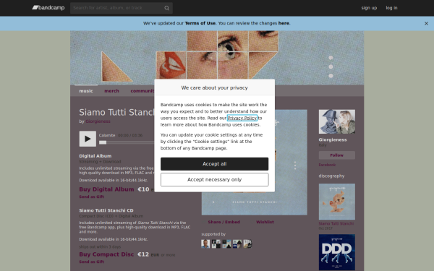This screenshot has height=271, width=434.
Task: Move the track progress slider handle
Action: [103, 142]
